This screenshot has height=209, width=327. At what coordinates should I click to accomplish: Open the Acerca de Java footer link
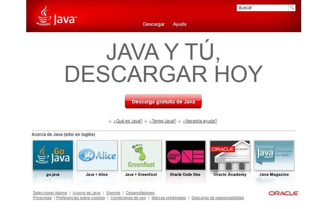(x=86, y=193)
